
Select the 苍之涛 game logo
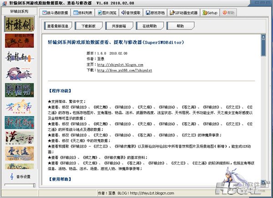[x=19, y=107]
